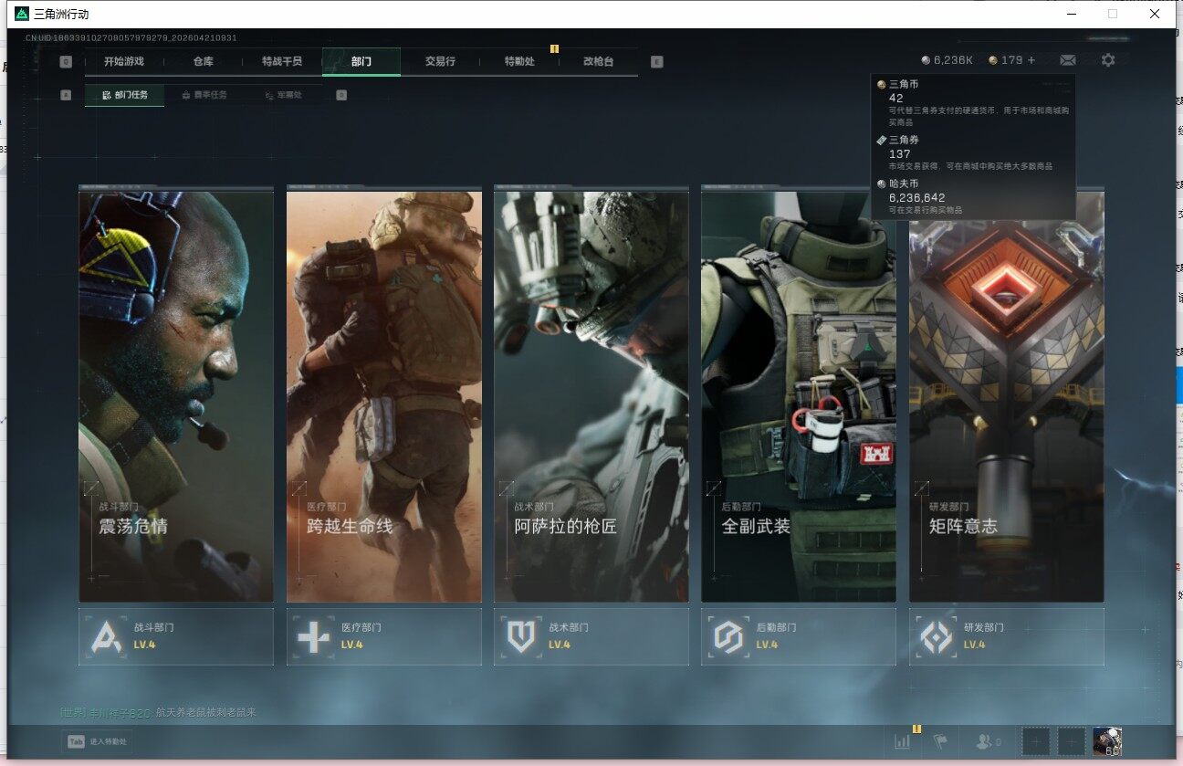
Task: Switch to the 仓库 tab
Action: (203, 61)
